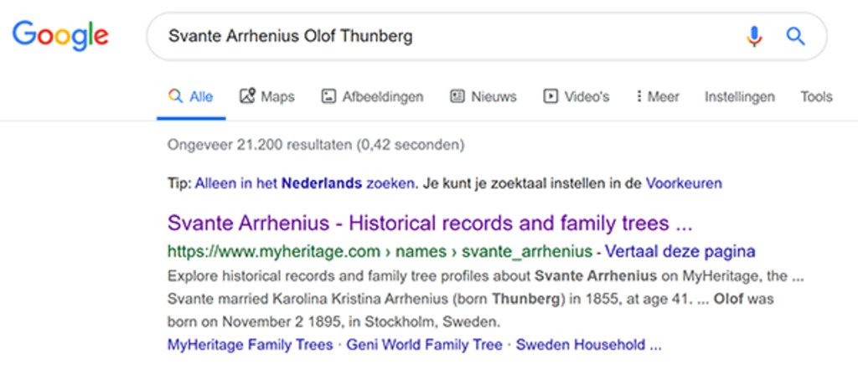The width and height of the screenshot is (858, 370).
Task: Open Instellingen settings menu
Action: (739, 96)
